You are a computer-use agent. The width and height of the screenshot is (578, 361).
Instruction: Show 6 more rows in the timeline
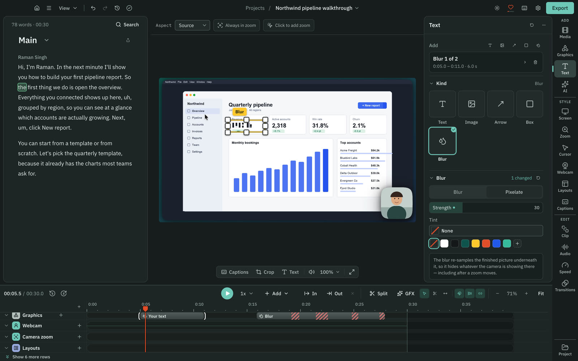tap(28, 357)
